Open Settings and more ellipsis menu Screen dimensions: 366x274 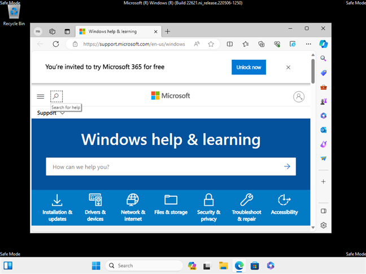[x=308, y=44]
